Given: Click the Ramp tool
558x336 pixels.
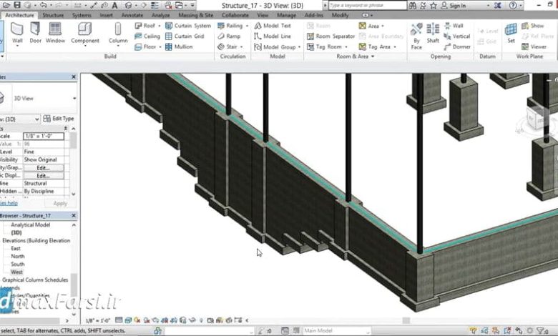Looking at the screenshot, I should pyautogui.click(x=229, y=36).
